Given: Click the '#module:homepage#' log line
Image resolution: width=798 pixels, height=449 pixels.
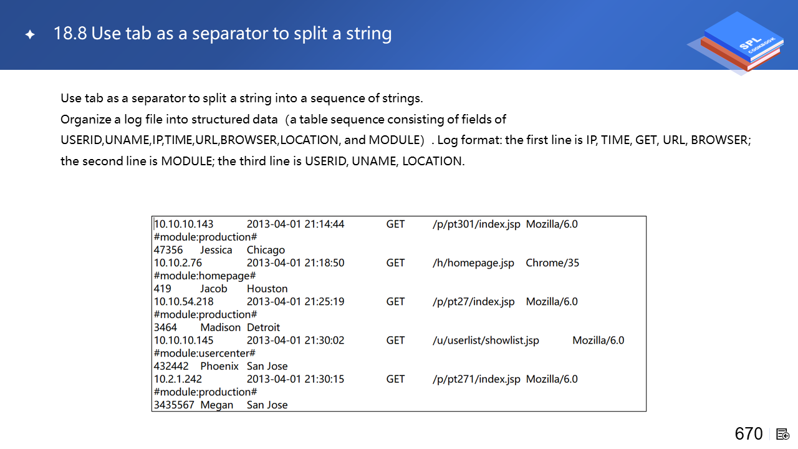Looking at the screenshot, I should pyautogui.click(x=204, y=276).
